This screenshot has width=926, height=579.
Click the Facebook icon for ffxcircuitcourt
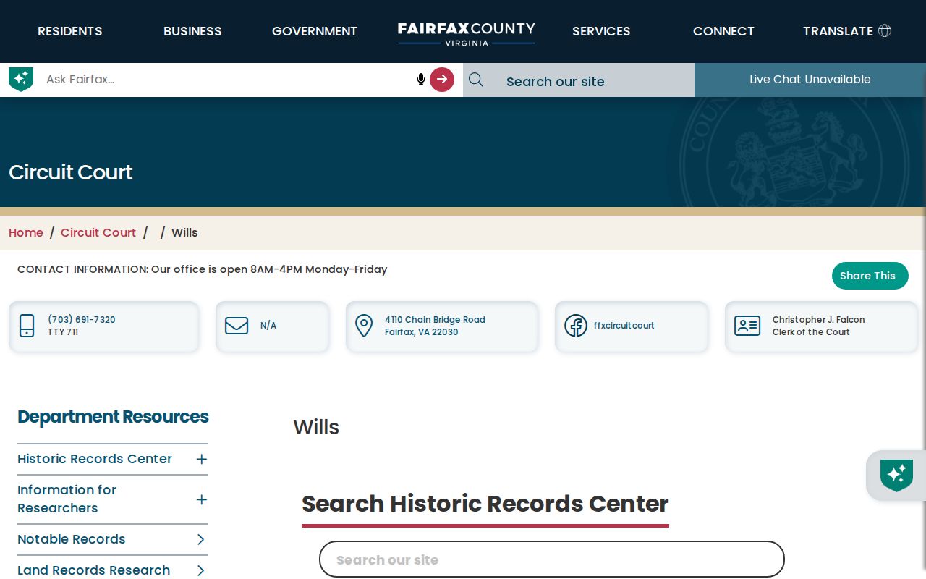(576, 326)
